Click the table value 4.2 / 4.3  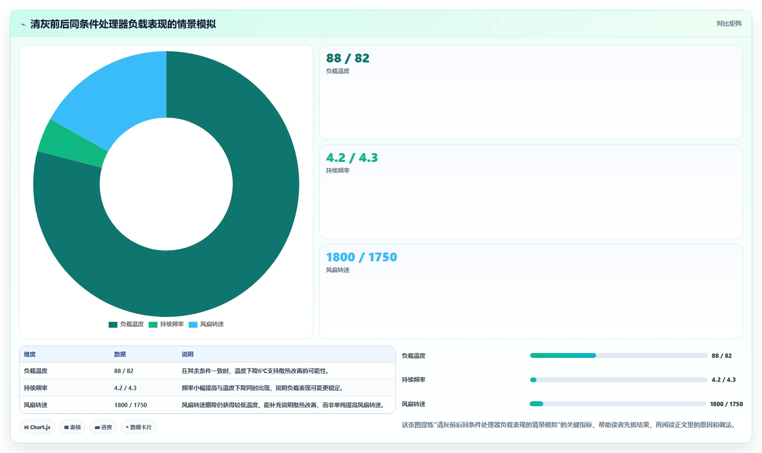[x=125, y=388]
